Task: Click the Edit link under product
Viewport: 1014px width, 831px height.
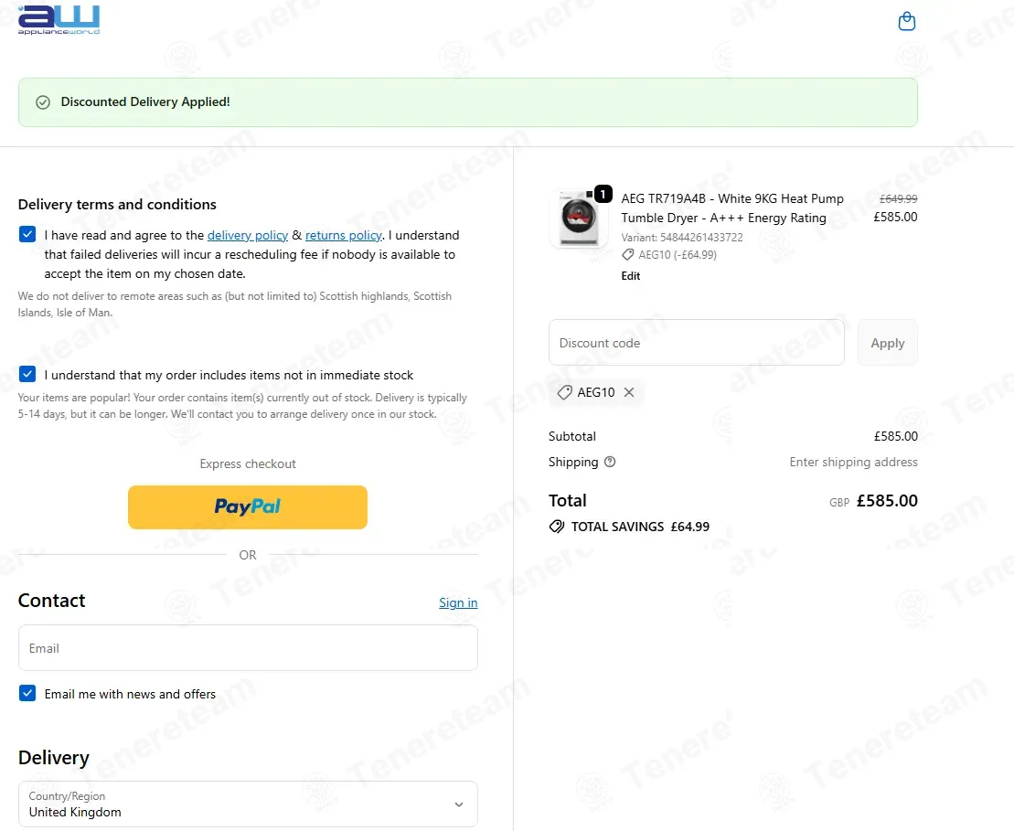Action: (x=631, y=276)
